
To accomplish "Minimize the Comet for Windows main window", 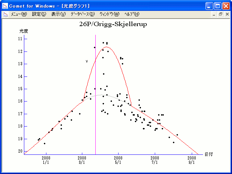I will tap(209, 6).
